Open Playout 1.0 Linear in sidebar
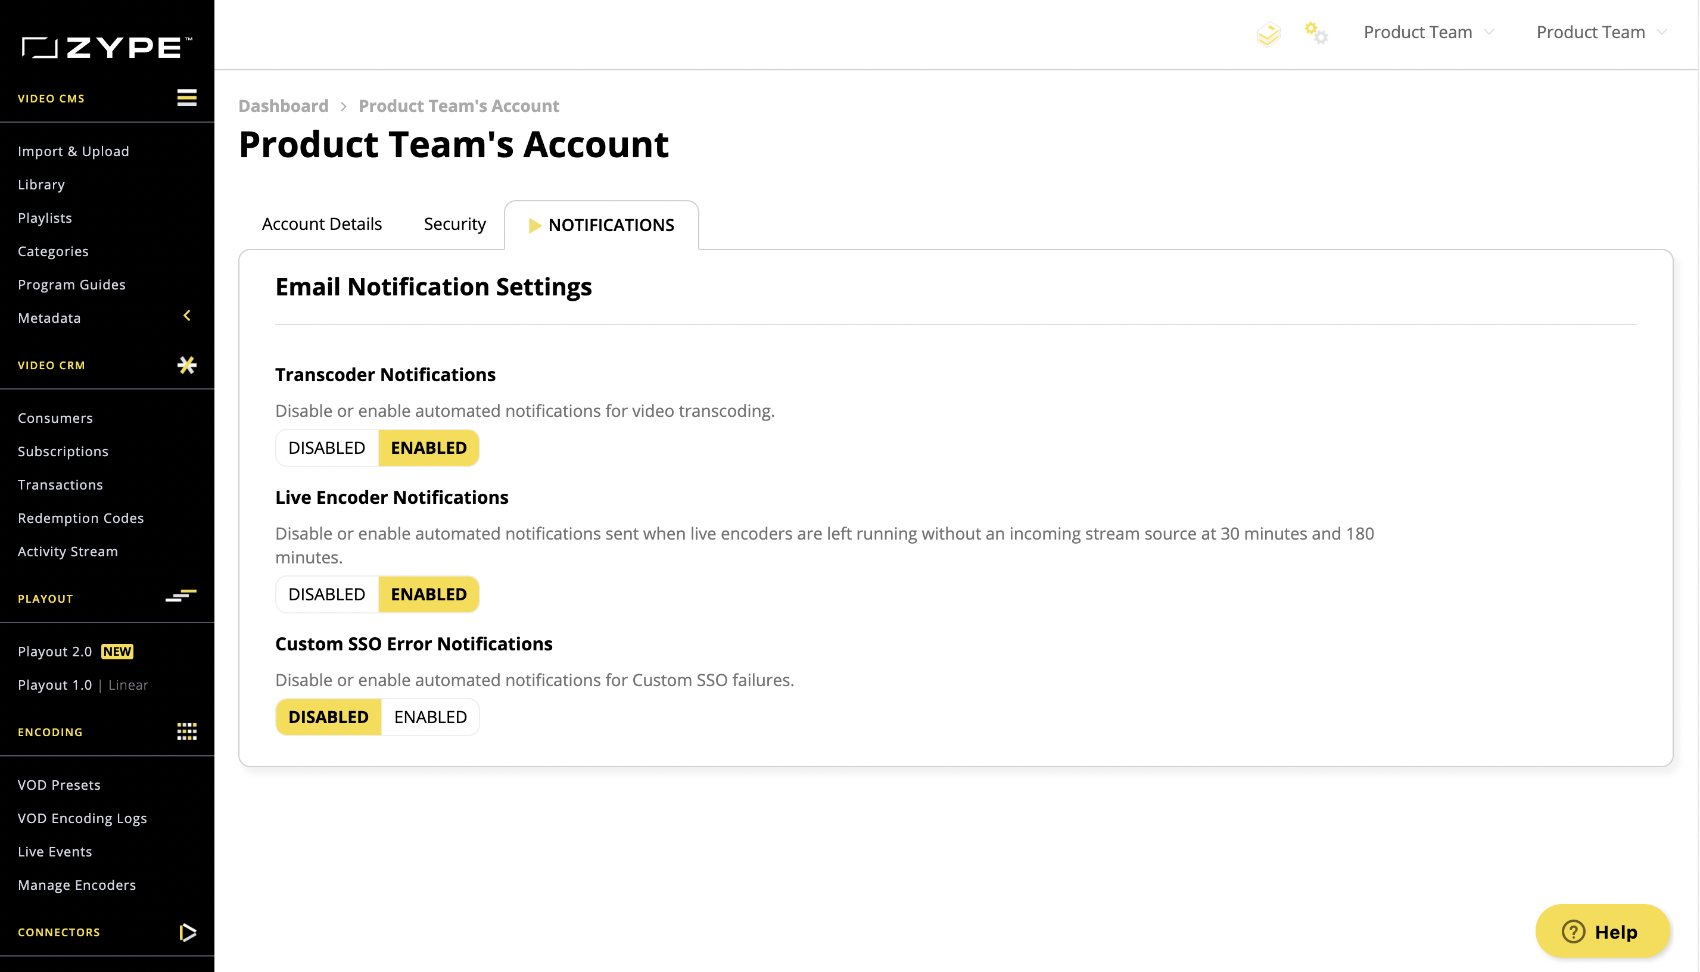 (83, 685)
